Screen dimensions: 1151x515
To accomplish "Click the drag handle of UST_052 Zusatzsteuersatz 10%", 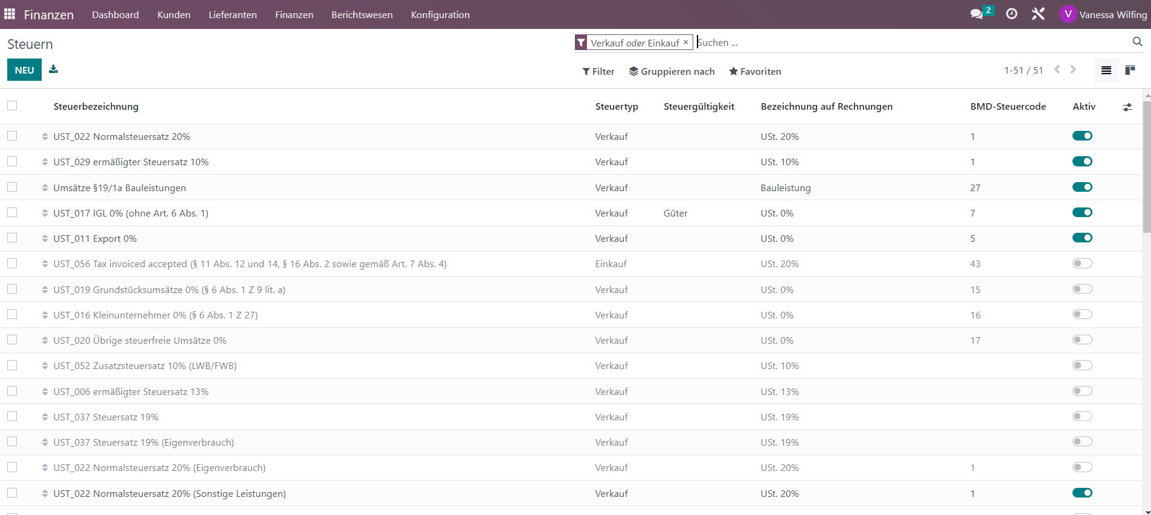I will pos(45,366).
